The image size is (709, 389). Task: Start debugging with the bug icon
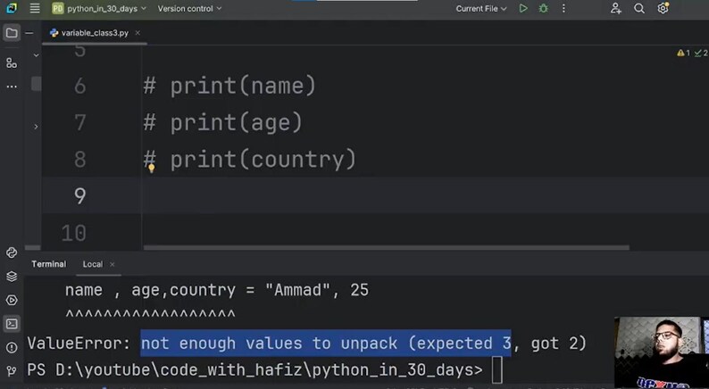tap(544, 8)
